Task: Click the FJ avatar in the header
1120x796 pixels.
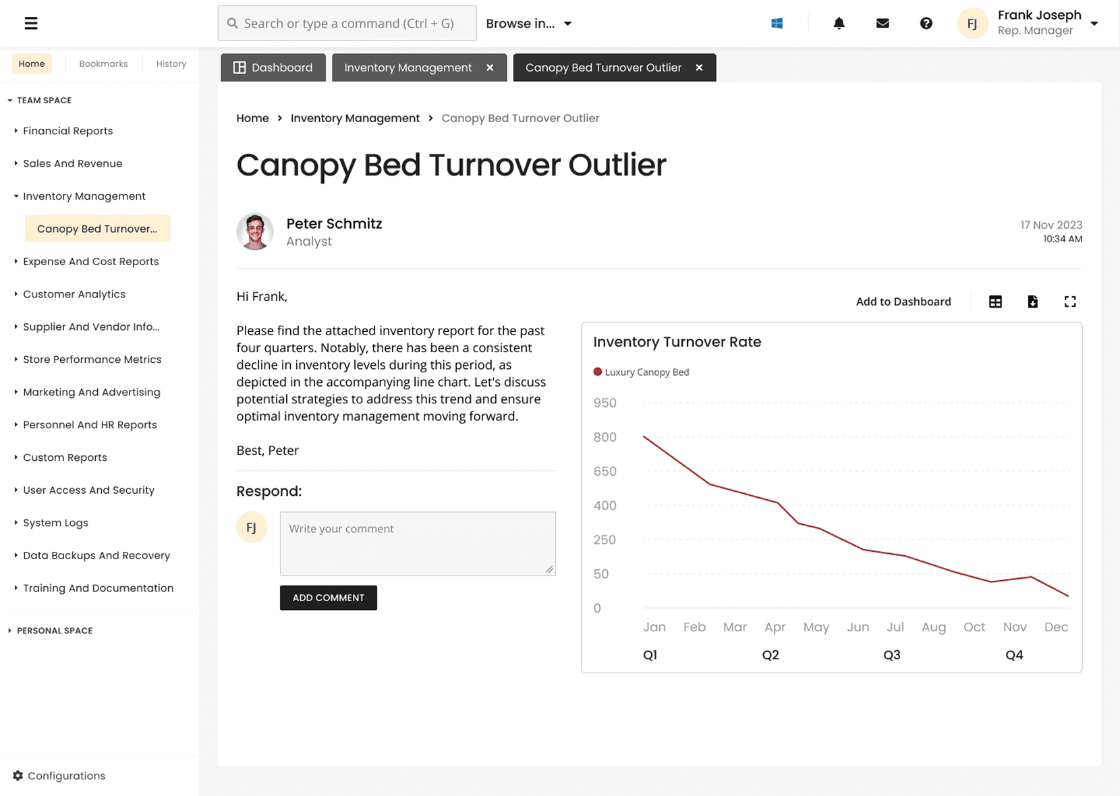Action: 972,24
